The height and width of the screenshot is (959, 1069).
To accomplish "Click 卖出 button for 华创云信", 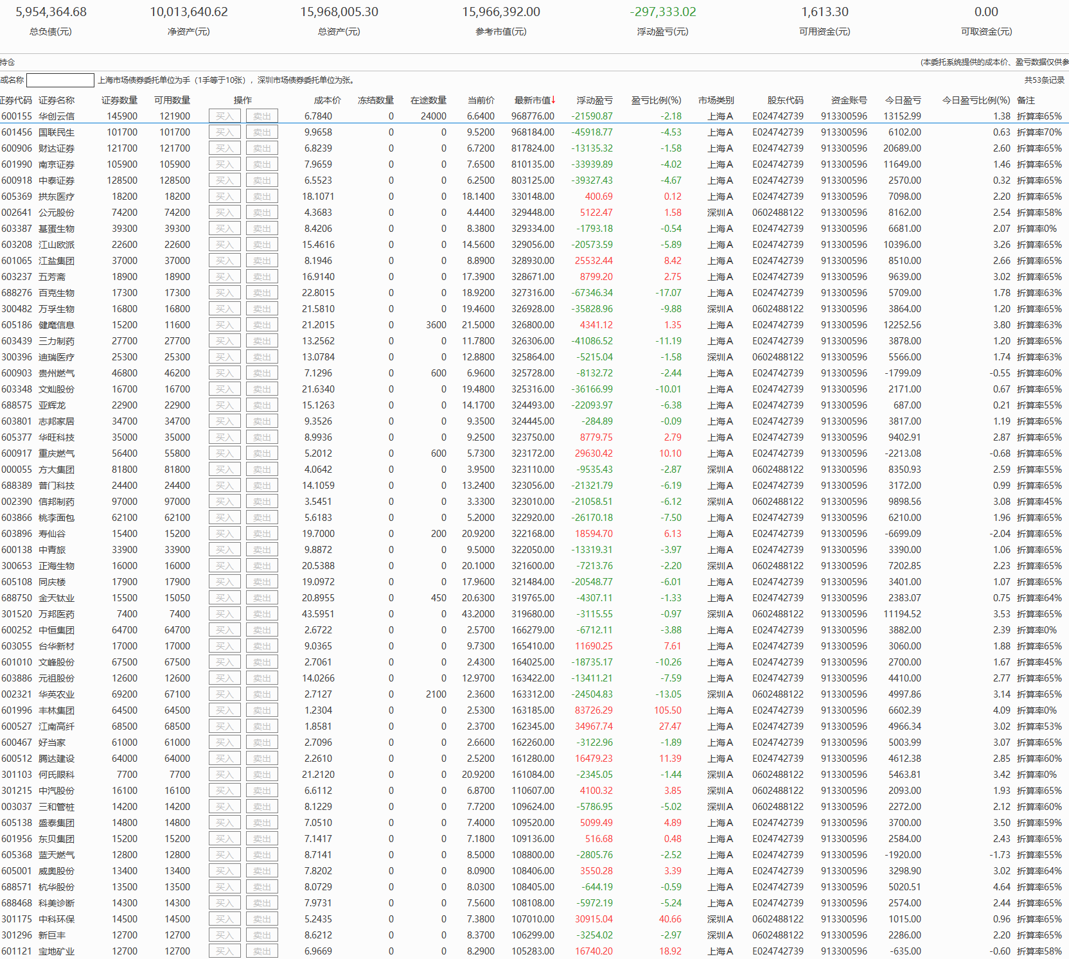I will pyautogui.click(x=262, y=116).
